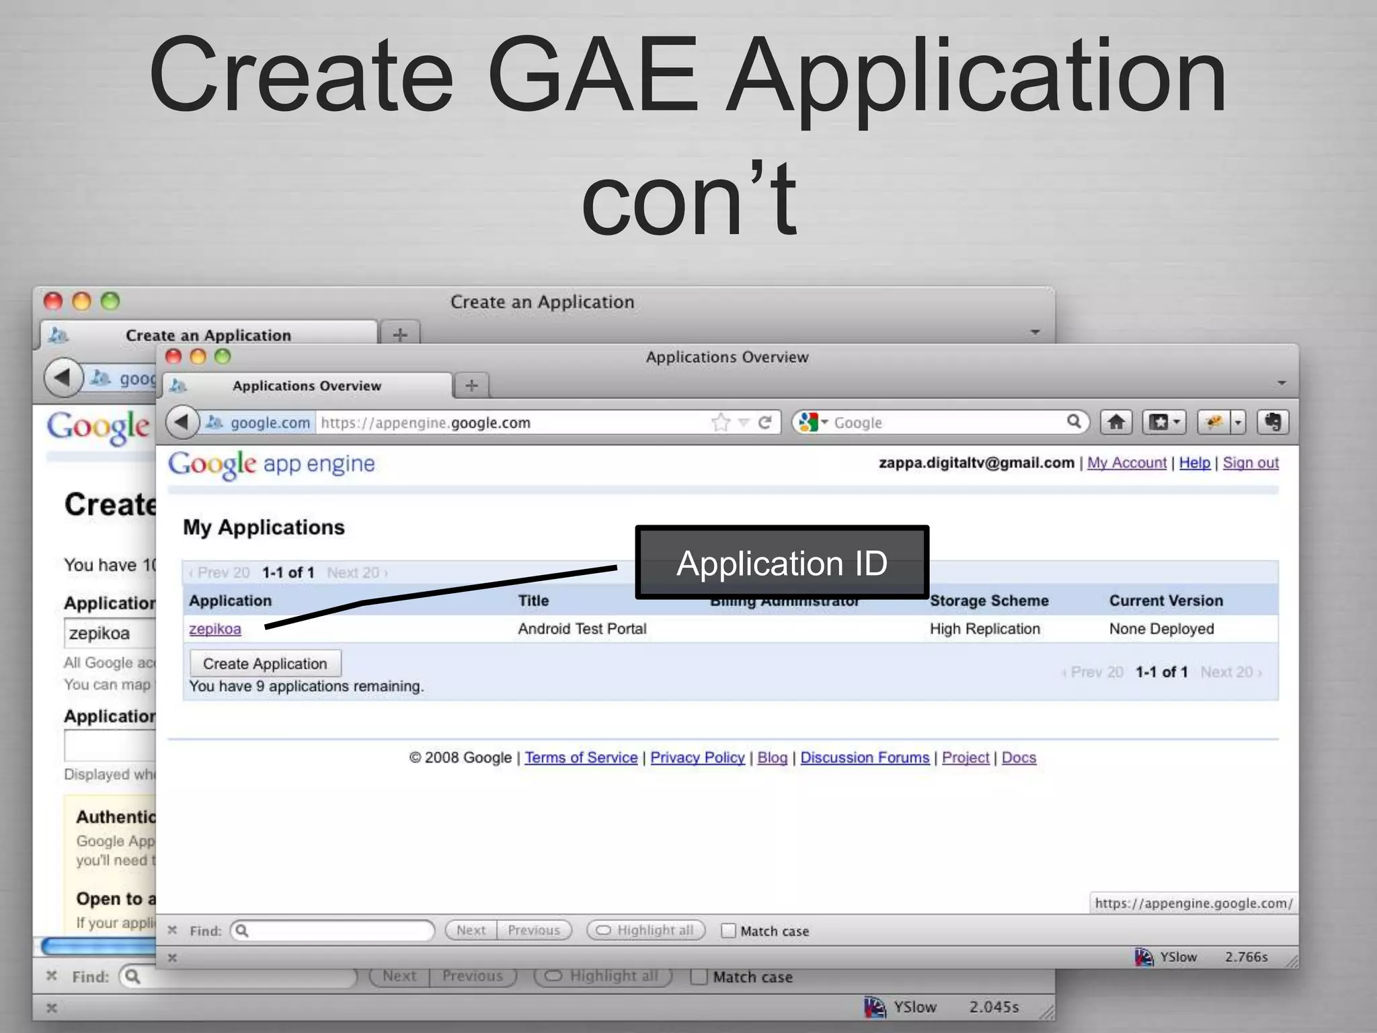
Task: Open new tab in Create an Application window
Action: coord(400,334)
